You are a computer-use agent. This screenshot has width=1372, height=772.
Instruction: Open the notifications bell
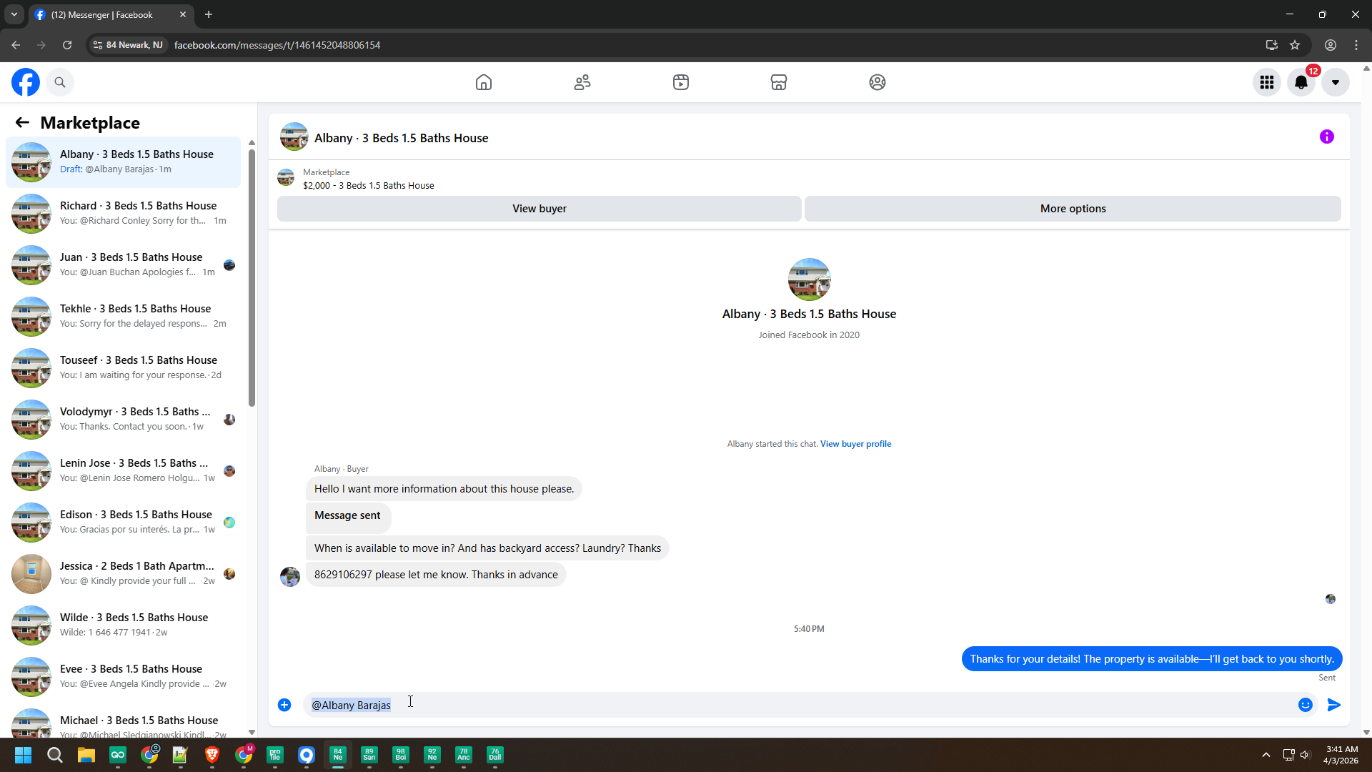click(1301, 82)
